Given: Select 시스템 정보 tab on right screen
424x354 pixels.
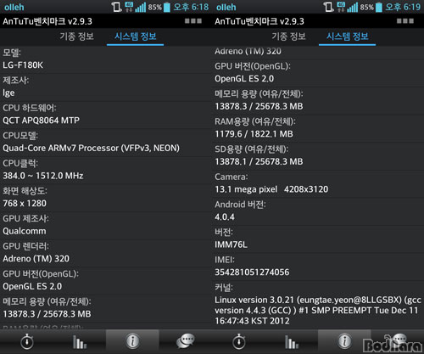Looking at the screenshot, I should [348, 37].
